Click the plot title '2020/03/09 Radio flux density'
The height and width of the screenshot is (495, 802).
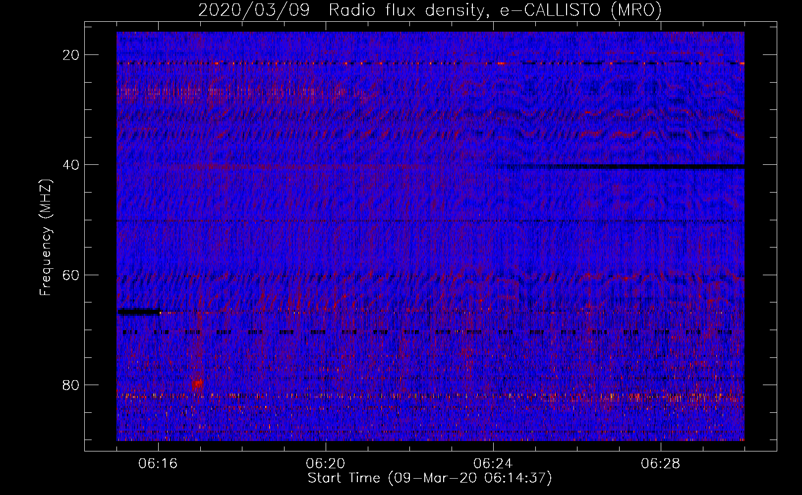tap(430, 10)
